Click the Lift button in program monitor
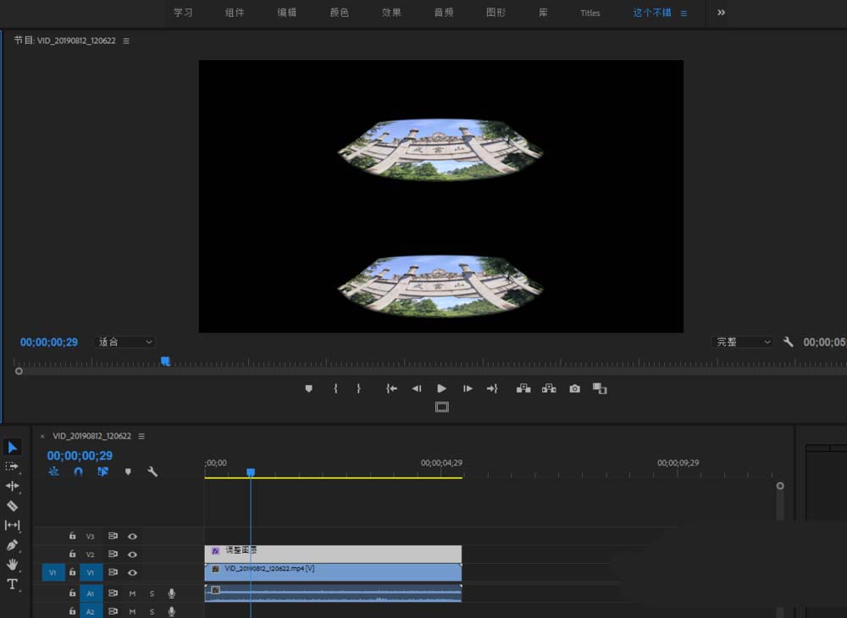847x618 pixels. pos(523,389)
